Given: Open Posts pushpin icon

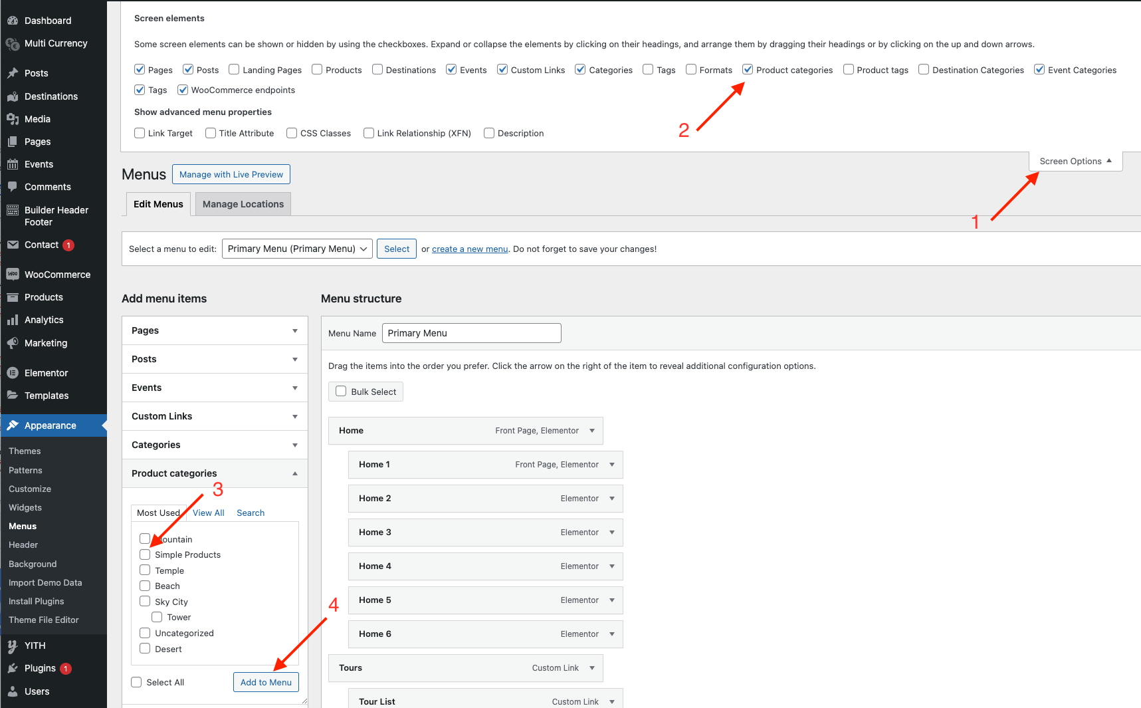Looking at the screenshot, I should click(13, 73).
